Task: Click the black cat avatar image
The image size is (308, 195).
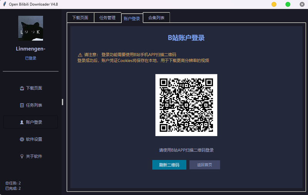Action: pyautogui.click(x=31, y=28)
